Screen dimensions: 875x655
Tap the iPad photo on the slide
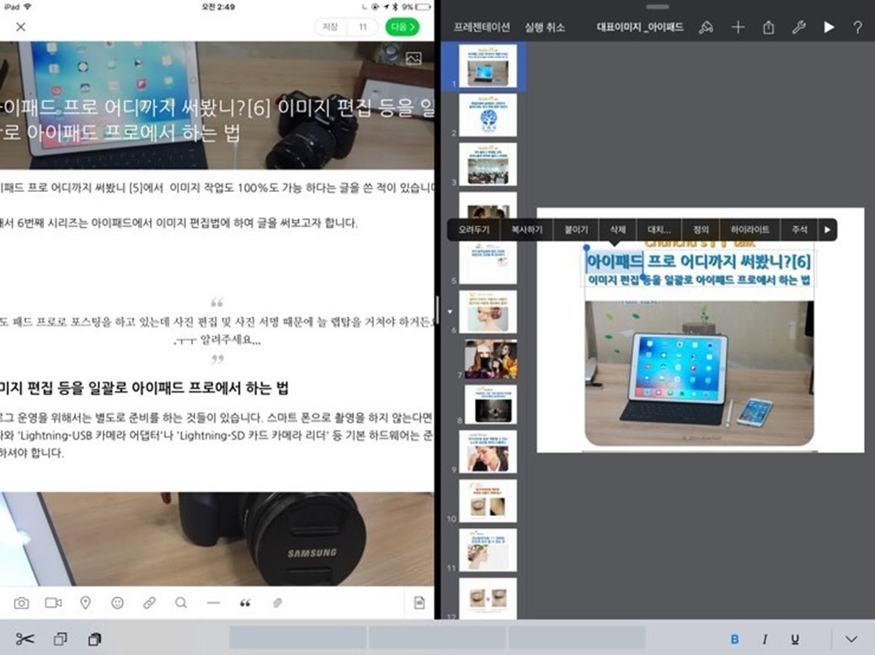(x=699, y=373)
